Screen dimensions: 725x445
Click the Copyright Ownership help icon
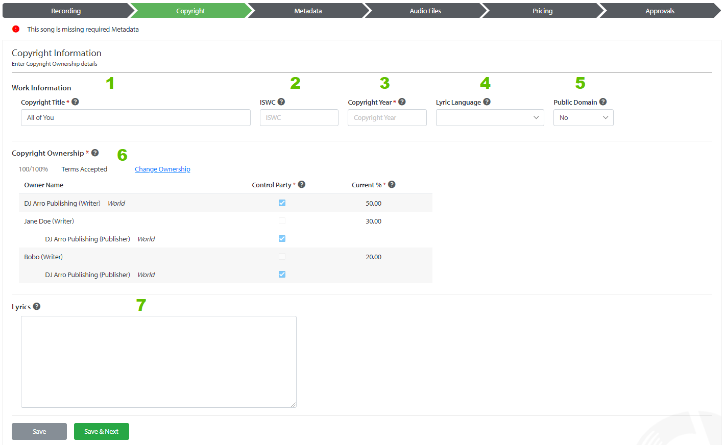tap(95, 153)
